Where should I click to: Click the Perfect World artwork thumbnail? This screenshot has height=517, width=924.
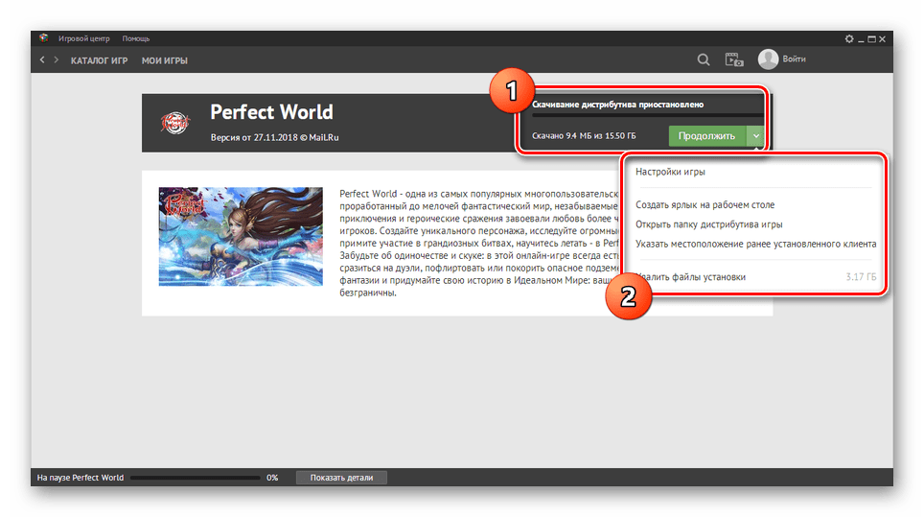(x=241, y=236)
